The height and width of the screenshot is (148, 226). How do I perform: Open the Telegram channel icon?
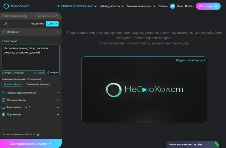173,6
